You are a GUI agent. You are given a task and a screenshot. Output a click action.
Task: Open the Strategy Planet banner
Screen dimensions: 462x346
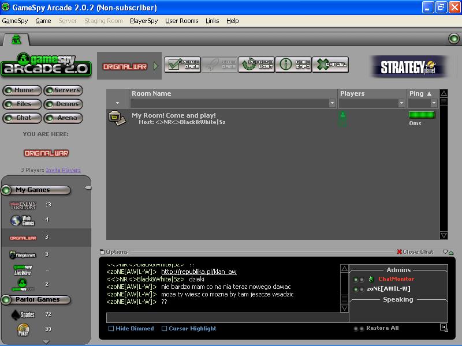408,67
